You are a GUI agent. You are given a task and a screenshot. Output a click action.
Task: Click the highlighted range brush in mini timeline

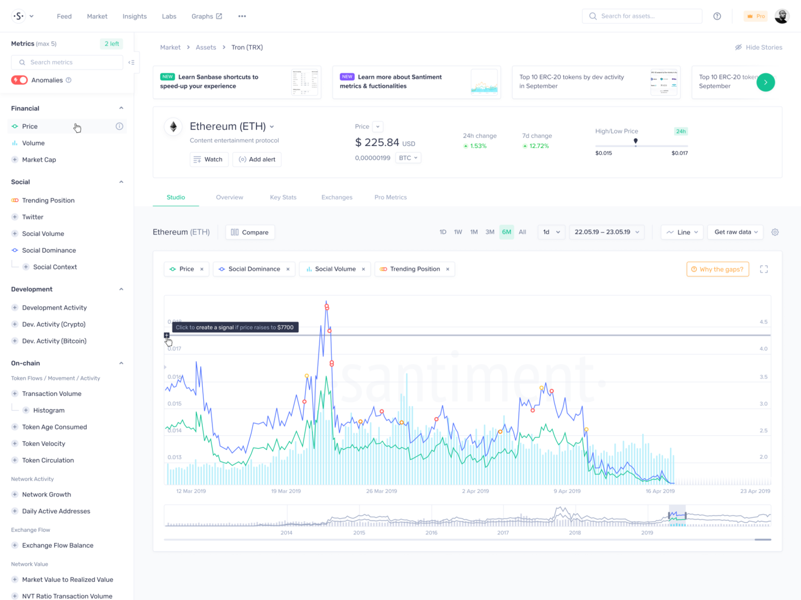pos(677,515)
